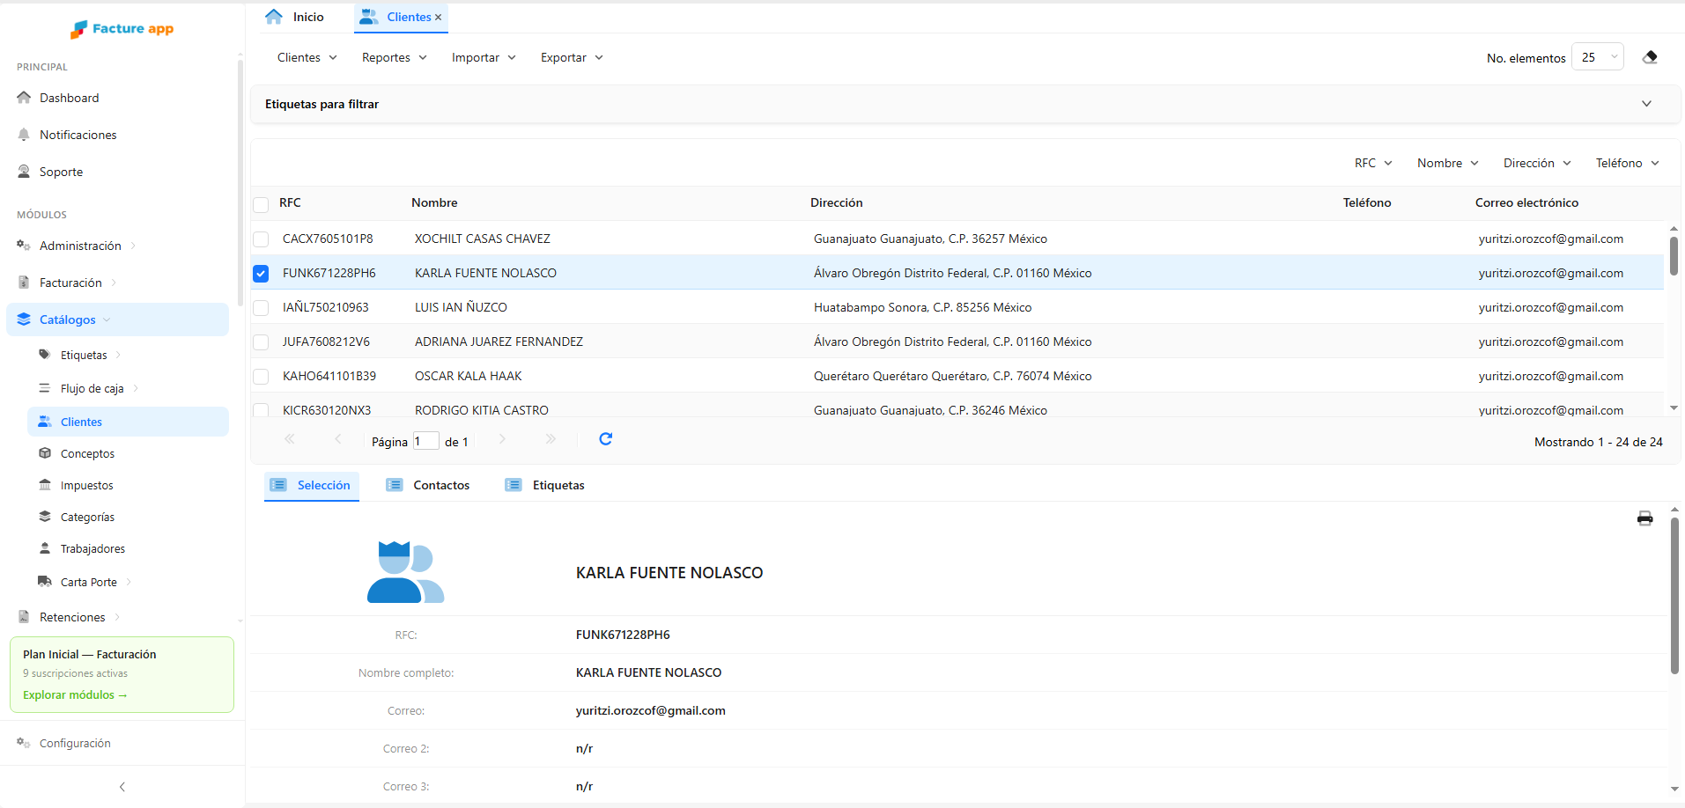1685x808 pixels.
Task: Refresh the clients table
Action: tap(606, 439)
